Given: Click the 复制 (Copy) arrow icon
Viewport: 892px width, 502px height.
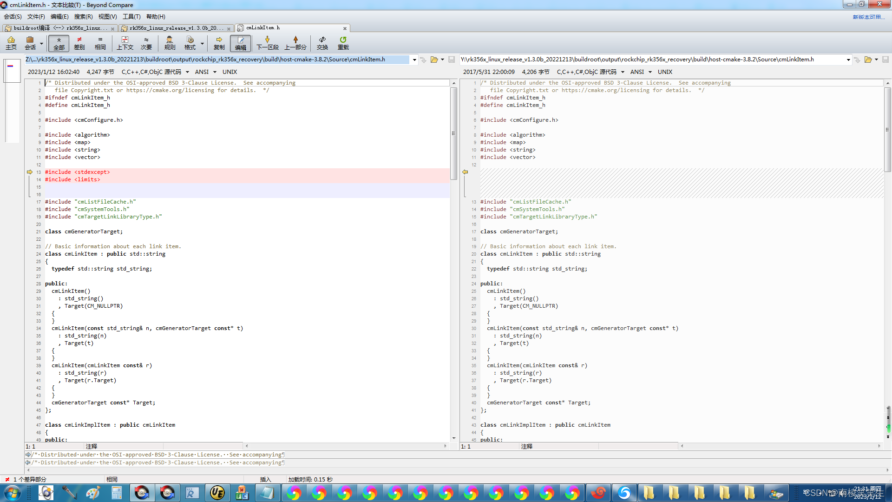Looking at the screenshot, I should pos(219,43).
